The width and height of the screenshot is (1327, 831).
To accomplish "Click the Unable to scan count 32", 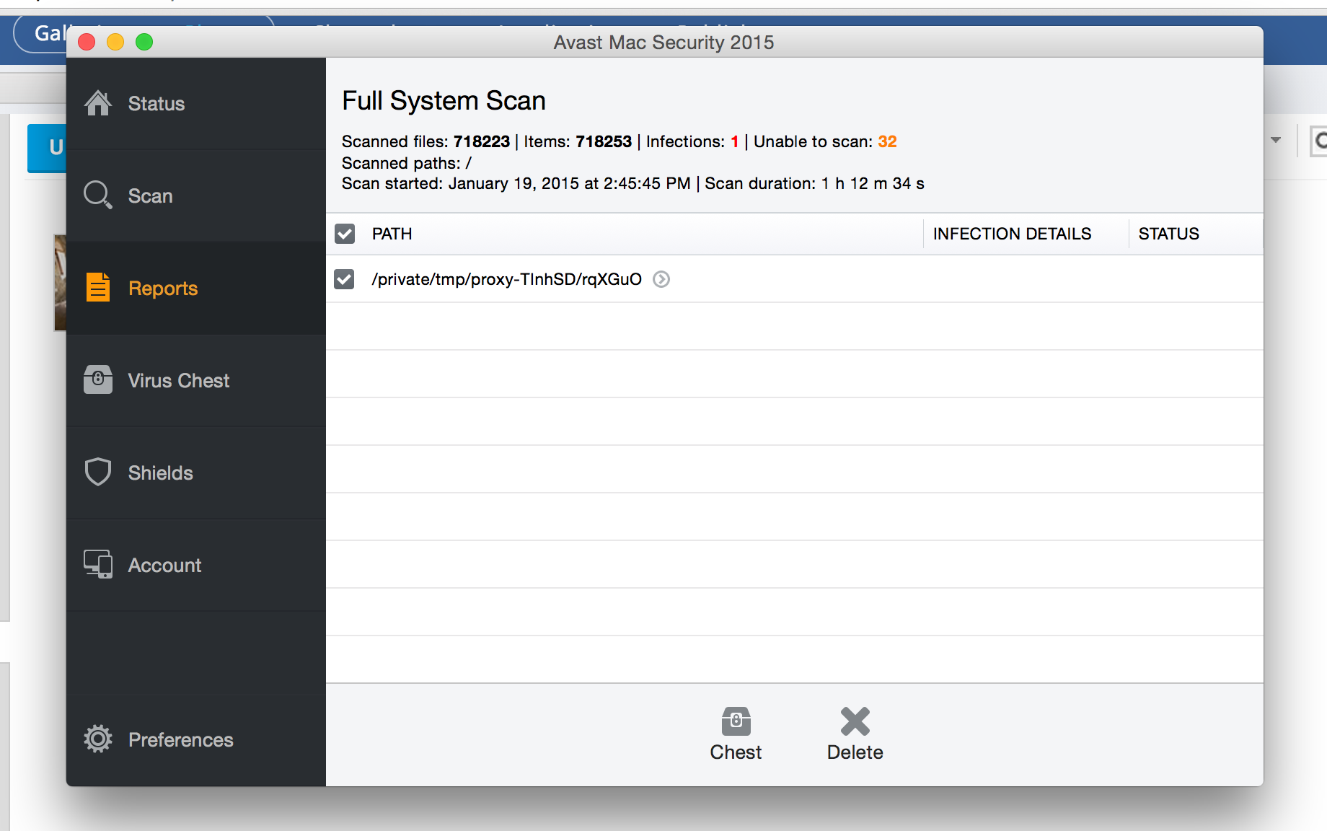I will tap(887, 141).
